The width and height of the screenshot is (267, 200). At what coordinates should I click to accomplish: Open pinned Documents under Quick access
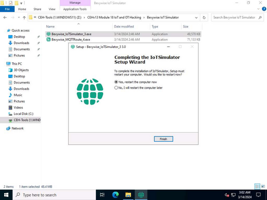click(21, 49)
